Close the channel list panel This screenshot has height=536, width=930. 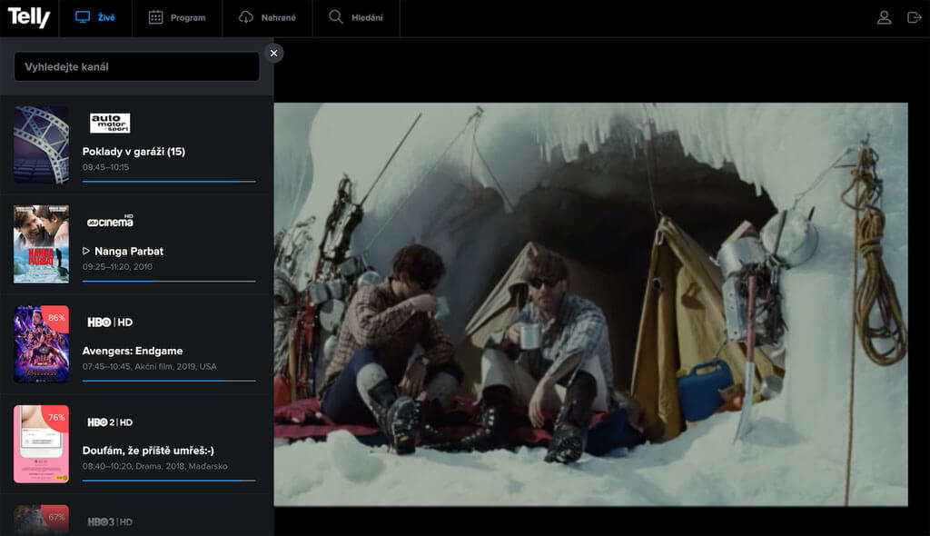pos(273,54)
